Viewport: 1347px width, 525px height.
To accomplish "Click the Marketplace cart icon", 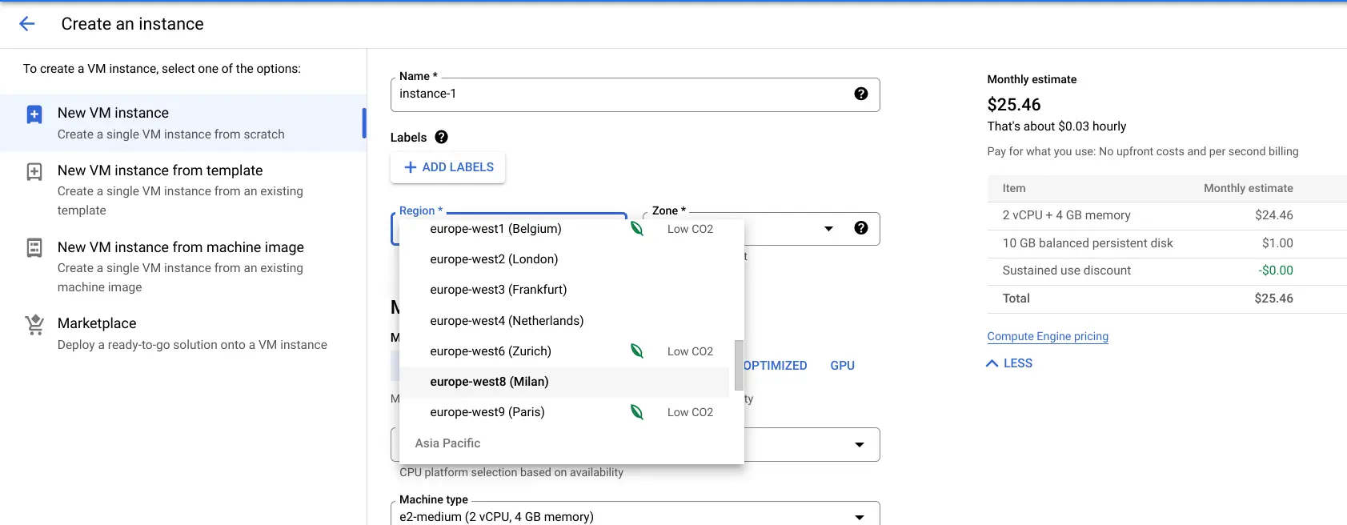I will [34, 325].
